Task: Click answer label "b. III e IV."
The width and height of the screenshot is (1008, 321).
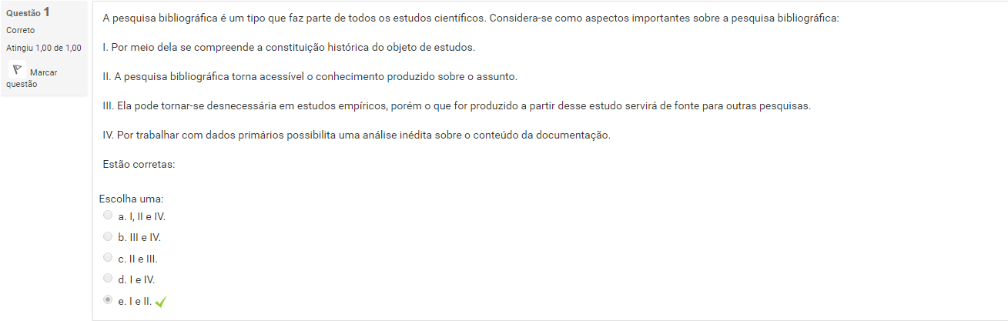Action: pyautogui.click(x=139, y=238)
